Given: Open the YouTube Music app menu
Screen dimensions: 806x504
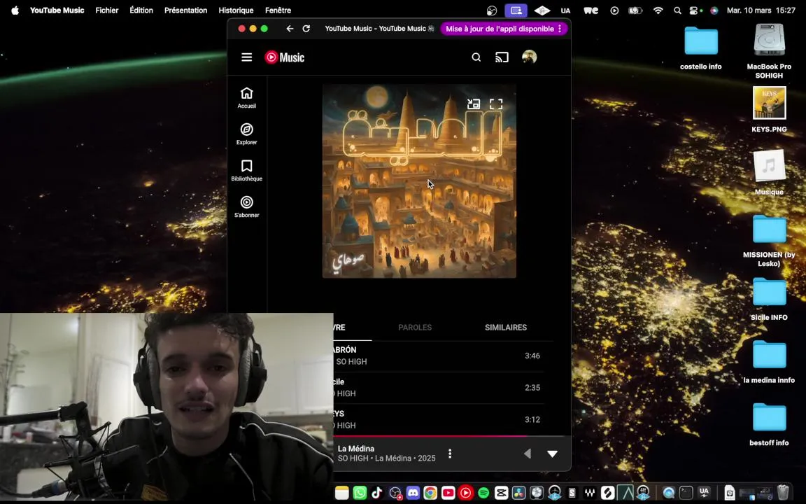Looking at the screenshot, I should point(57,10).
